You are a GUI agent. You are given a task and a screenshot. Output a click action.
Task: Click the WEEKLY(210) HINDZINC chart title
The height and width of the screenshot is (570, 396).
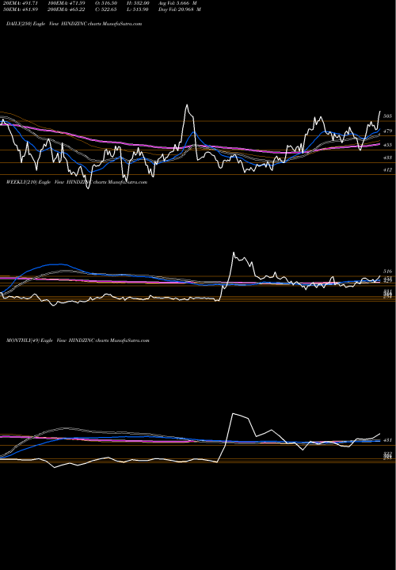point(77,182)
